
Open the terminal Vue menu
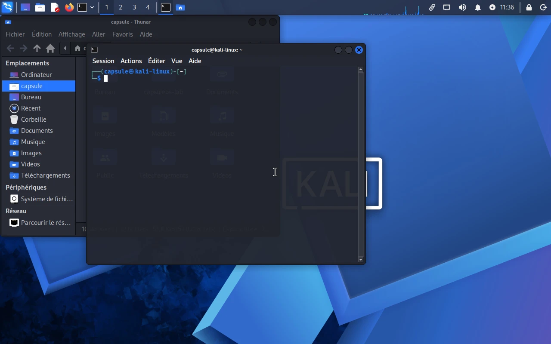[x=177, y=61]
